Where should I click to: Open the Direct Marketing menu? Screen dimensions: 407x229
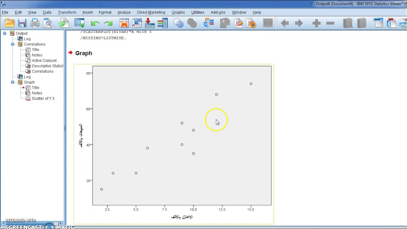coord(151,12)
